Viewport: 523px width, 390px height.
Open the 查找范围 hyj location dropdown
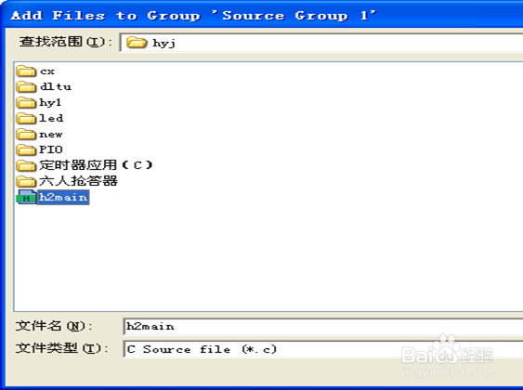coord(321,43)
